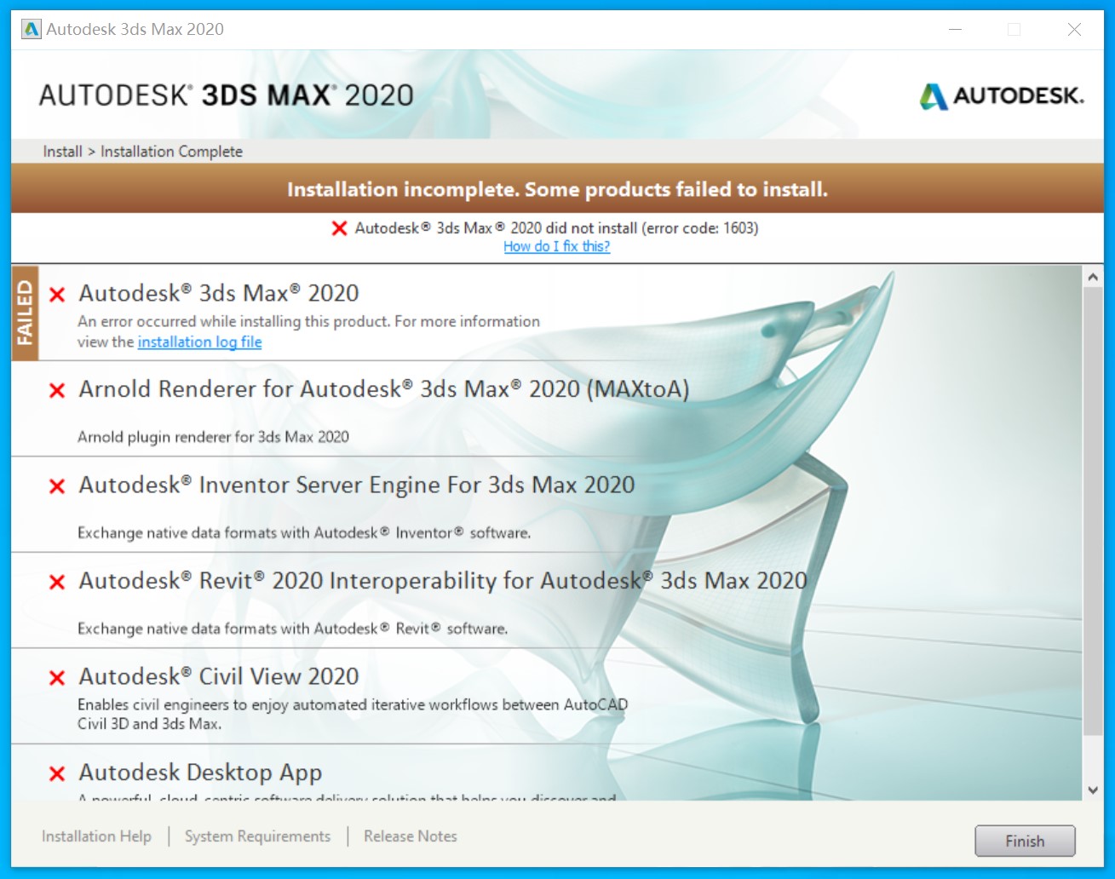1115x879 pixels.
Task: Select 'Autodesk Desktop App' product title
Action: tap(200, 773)
